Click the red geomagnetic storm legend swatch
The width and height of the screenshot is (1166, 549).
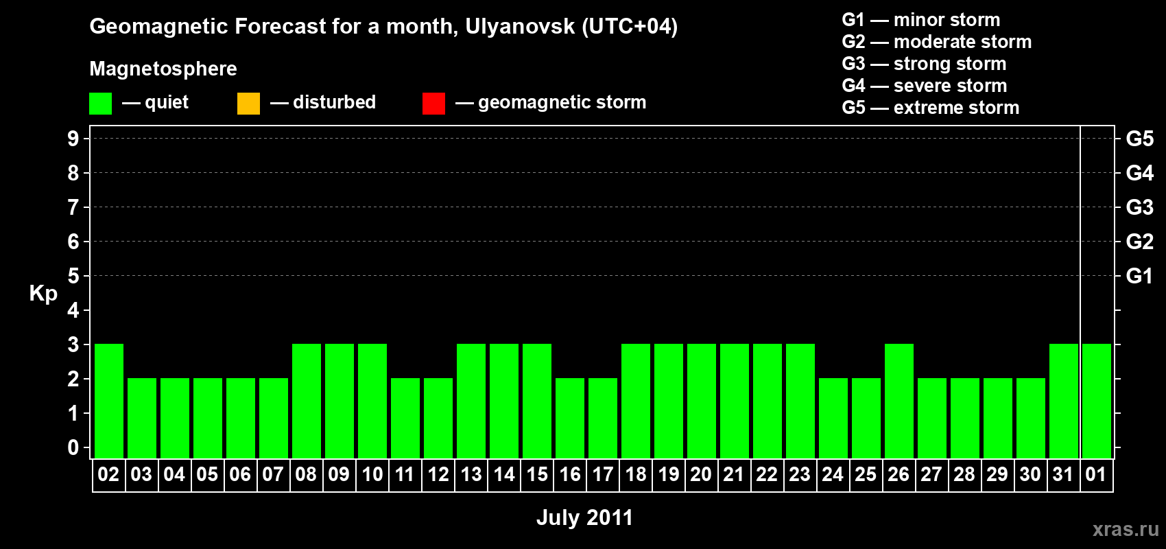tap(433, 104)
